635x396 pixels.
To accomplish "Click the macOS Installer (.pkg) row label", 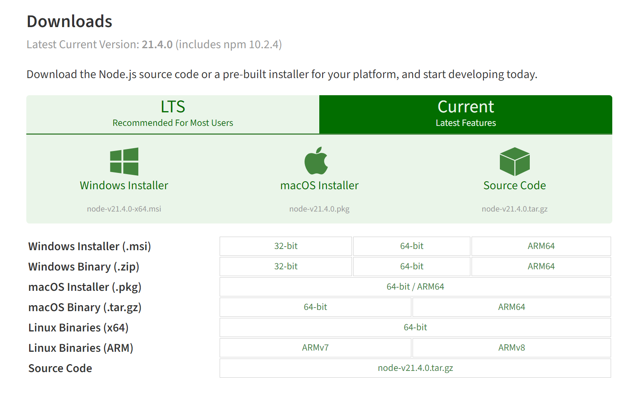I will (85, 287).
